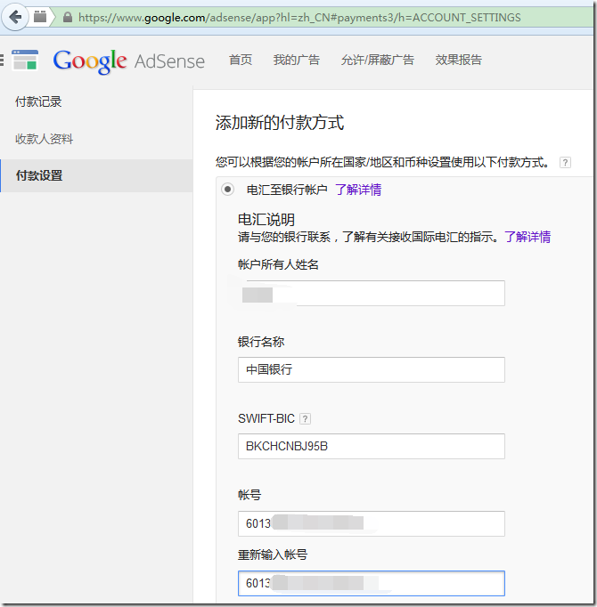Click the 银行名称 label
The height and width of the screenshot is (607, 597).
(261, 342)
